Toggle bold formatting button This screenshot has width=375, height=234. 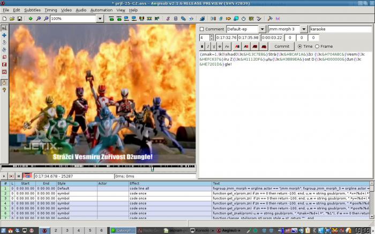click(202, 47)
